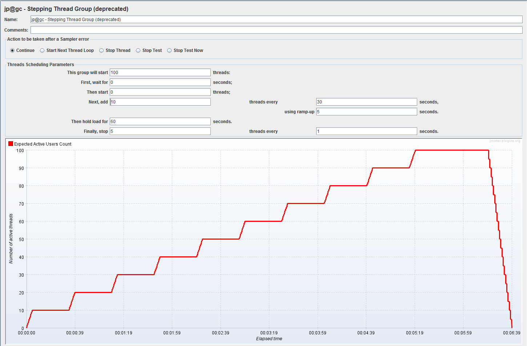Image resolution: width=527 pixels, height=346 pixels.
Task: Click the 10 value on the Y axis
Action: (x=21, y=311)
